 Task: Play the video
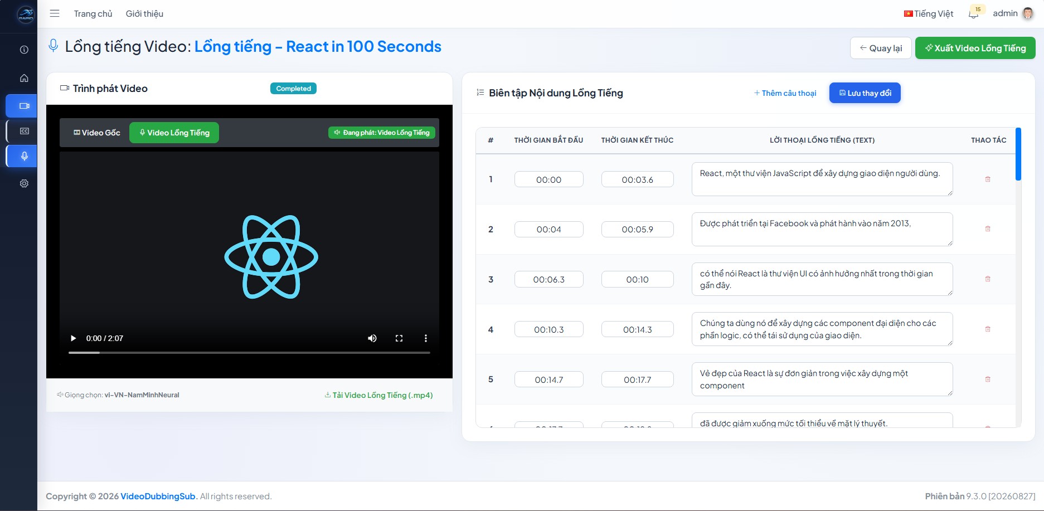click(73, 338)
